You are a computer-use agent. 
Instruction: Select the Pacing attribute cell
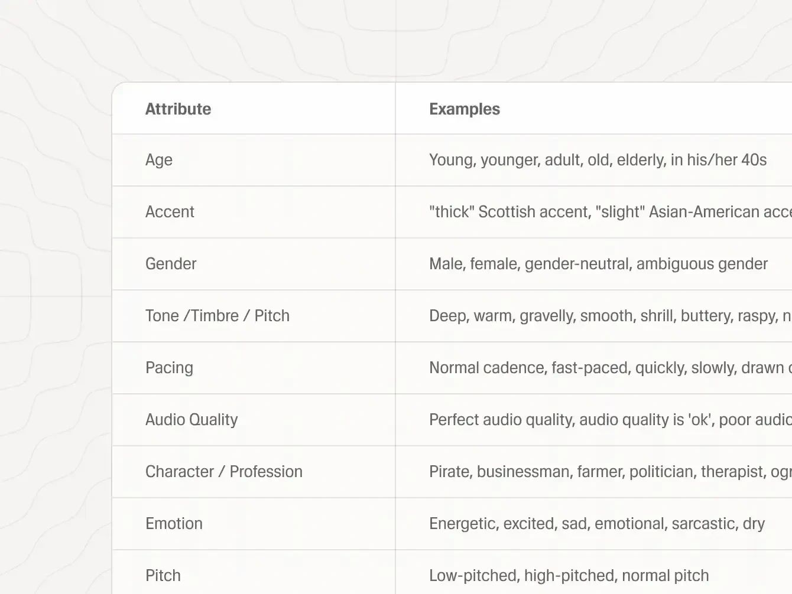[x=169, y=368]
